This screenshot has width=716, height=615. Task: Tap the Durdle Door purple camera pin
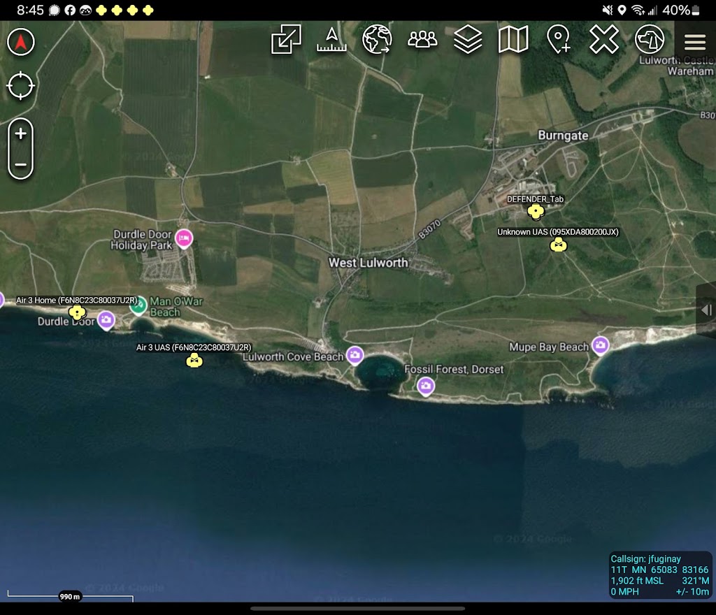click(106, 320)
